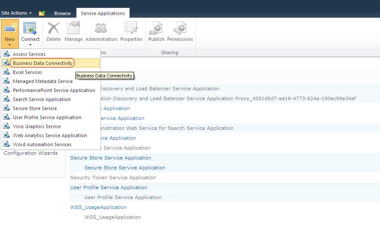Click the Properties ribbon icon
The height and width of the screenshot is (227, 380).
pos(131,28)
